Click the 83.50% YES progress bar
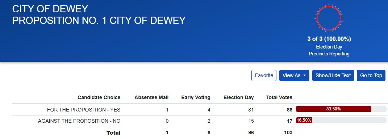This screenshot has width=388, height=139. pos(341,109)
